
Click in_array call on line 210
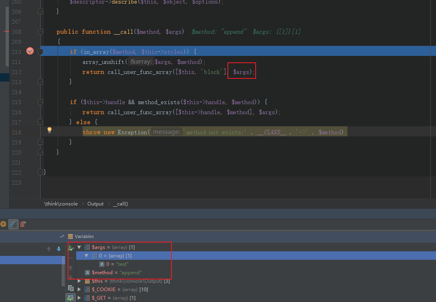point(96,52)
